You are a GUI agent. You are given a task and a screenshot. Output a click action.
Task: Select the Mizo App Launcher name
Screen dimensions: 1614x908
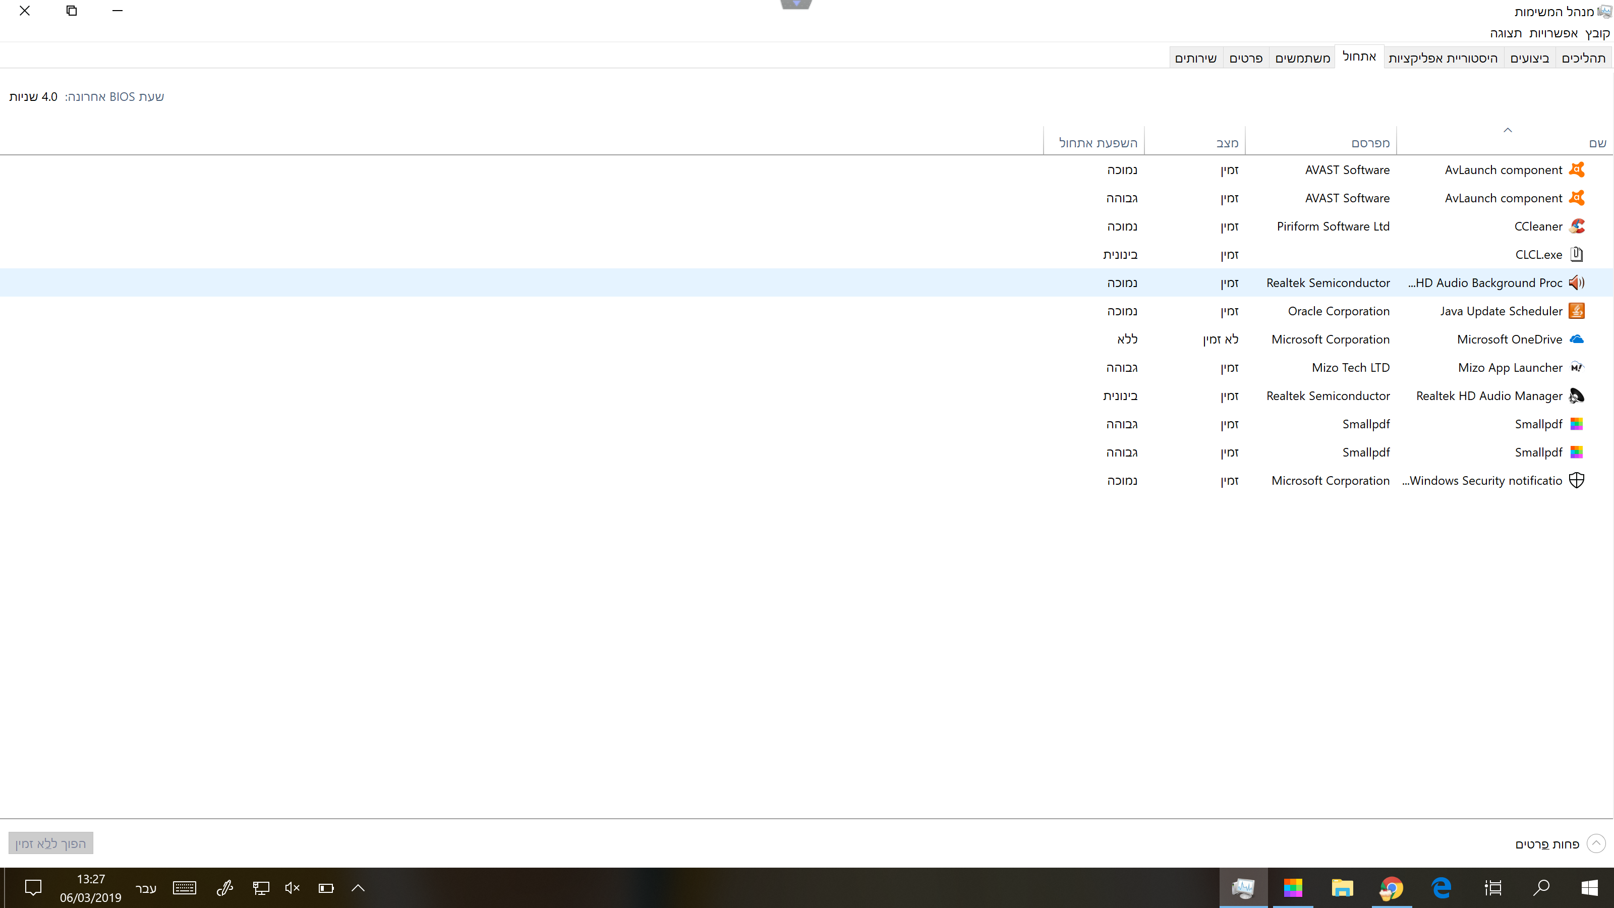[x=1510, y=368]
